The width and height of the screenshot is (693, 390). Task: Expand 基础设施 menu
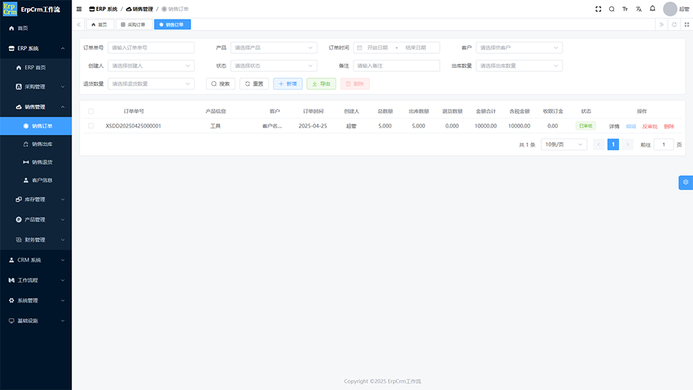(36, 321)
